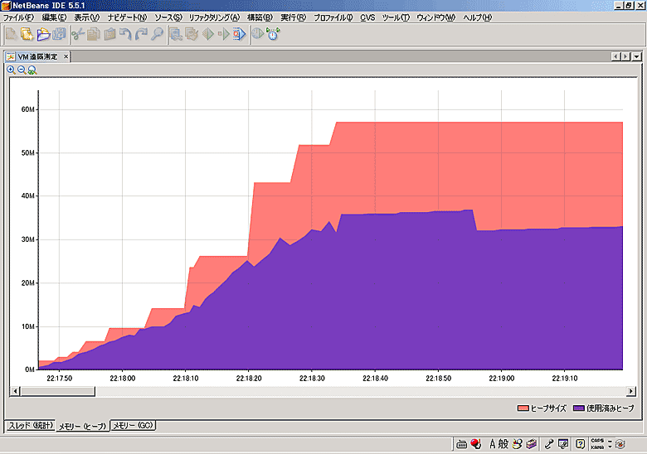Click the IME pad icon in the language bar
This screenshot has height=454, width=647.
(x=517, y=444)
